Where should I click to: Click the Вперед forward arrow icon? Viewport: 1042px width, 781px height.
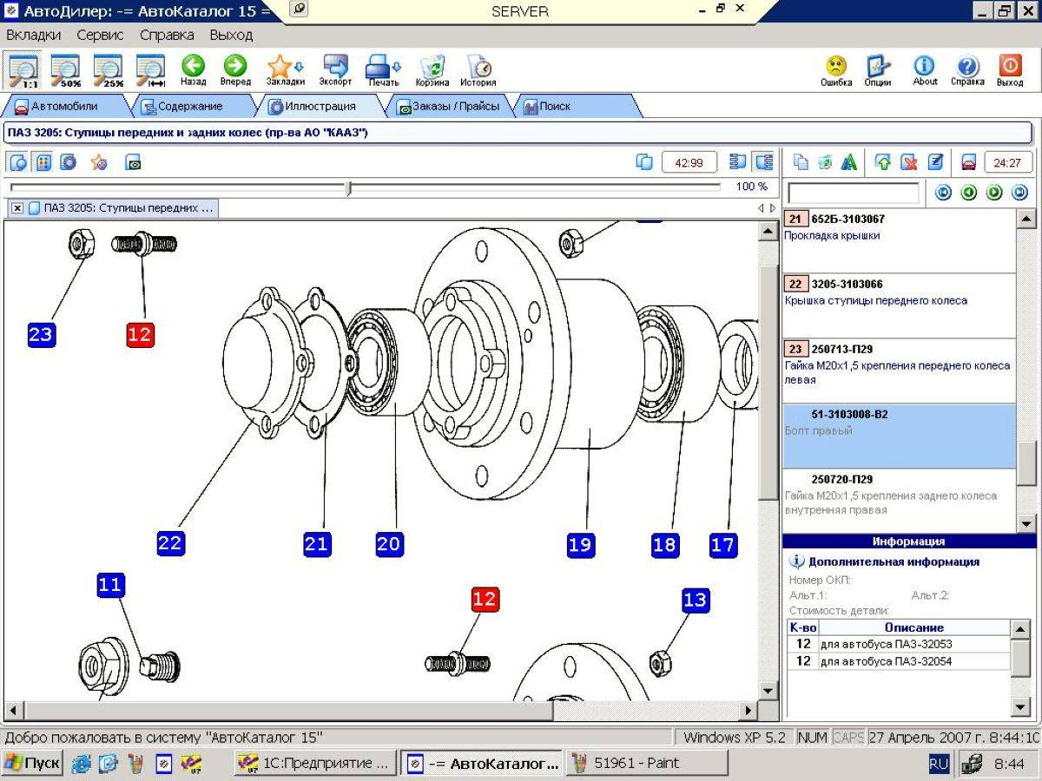click(x=235, y=66)
